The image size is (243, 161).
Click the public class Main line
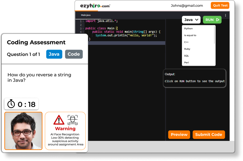click(x=101, y=28)
